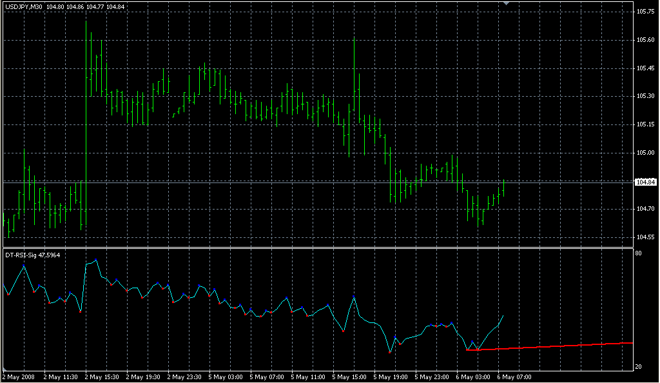Click the 105.60 price scale label
Screen dimensions: 660x383
click(645, 40)
